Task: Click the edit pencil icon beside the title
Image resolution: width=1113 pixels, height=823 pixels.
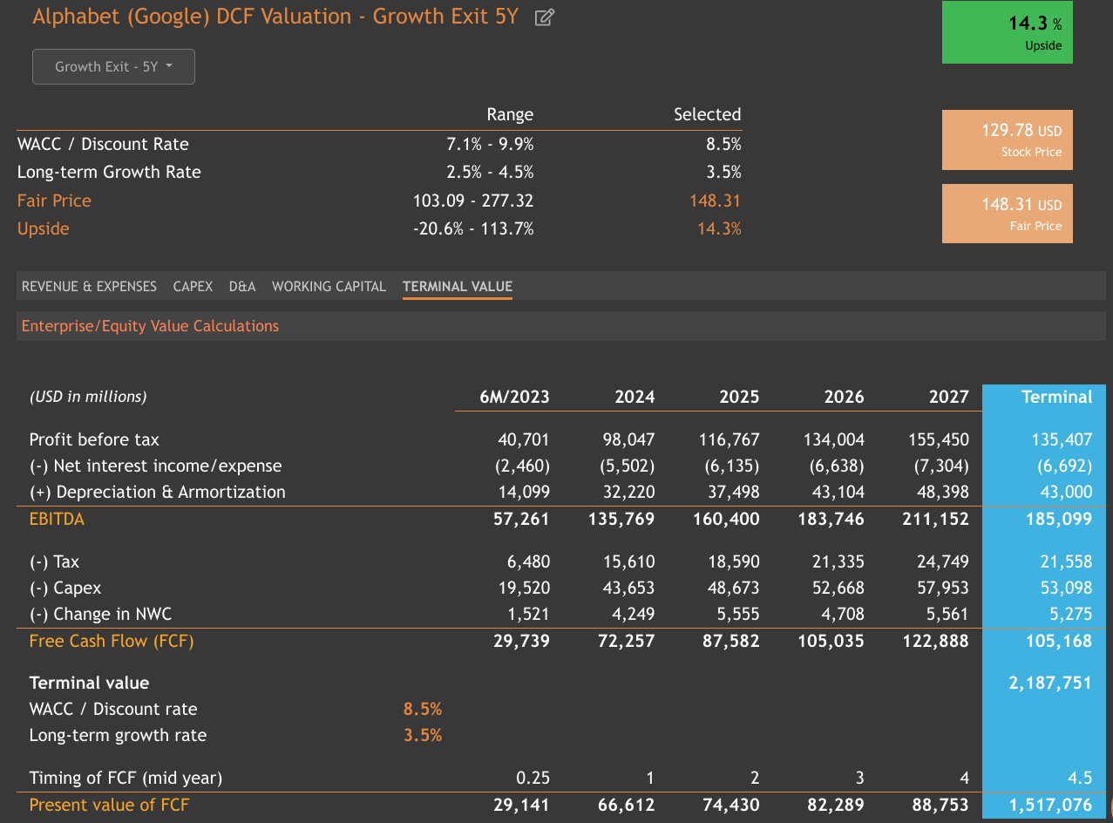Action: 544,17
